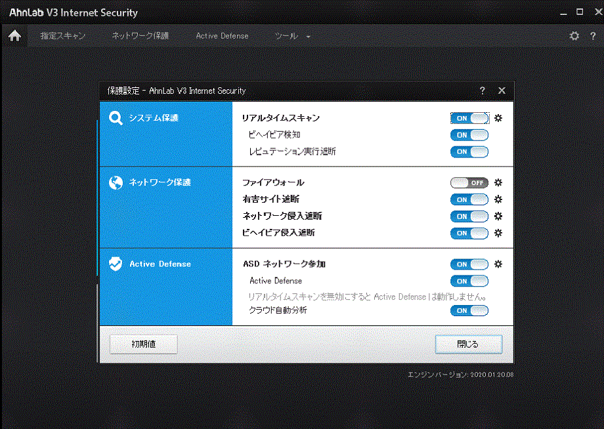Go to the Home icon in main window
Screen dimensions: 604x429
(x=14, y=36)
